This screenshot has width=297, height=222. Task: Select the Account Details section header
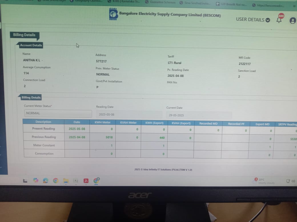pyautogui.click(x=31, y=45)
